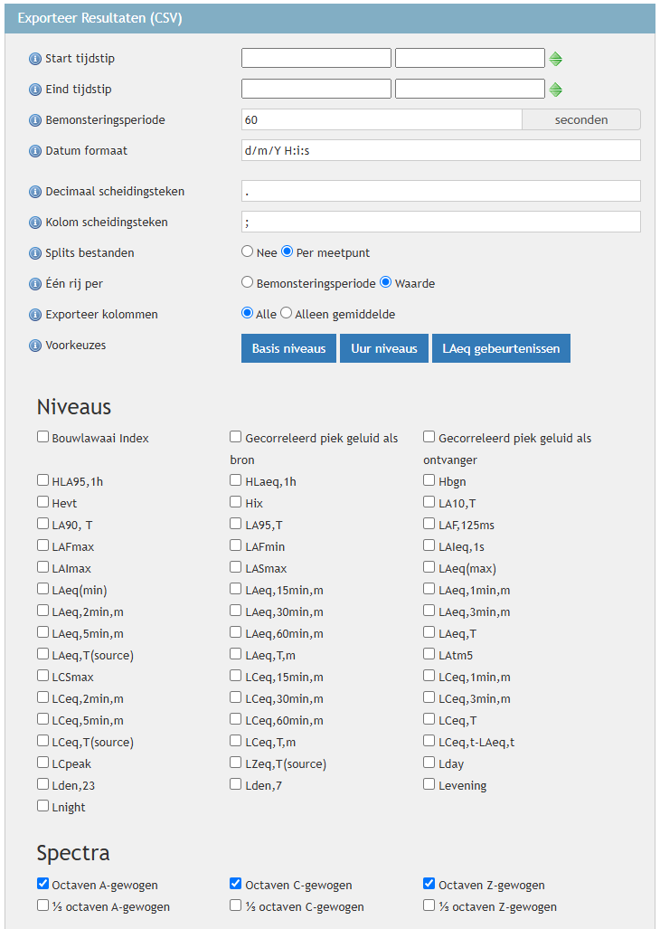Select Alleen gemiddelde export columns option

point(287,313)
